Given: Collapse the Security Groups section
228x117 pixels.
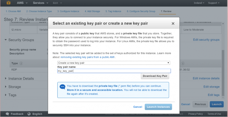Looking at the screenshot, I should (6, 40).
